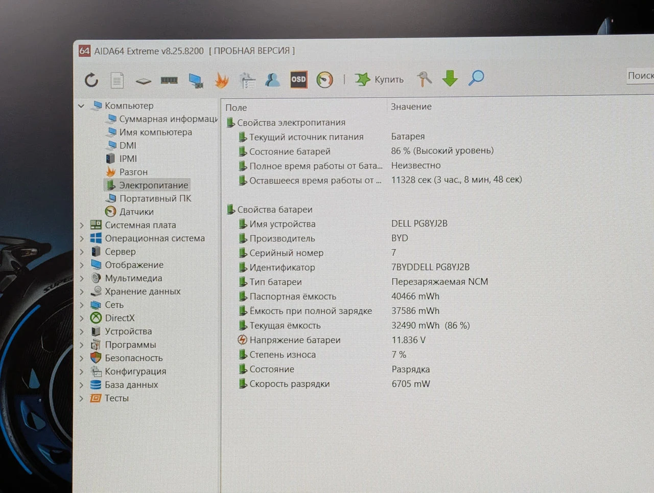Select the Хранение данных tree item
Viewport: 654px width, 493px height.
(x=135, y=292)
